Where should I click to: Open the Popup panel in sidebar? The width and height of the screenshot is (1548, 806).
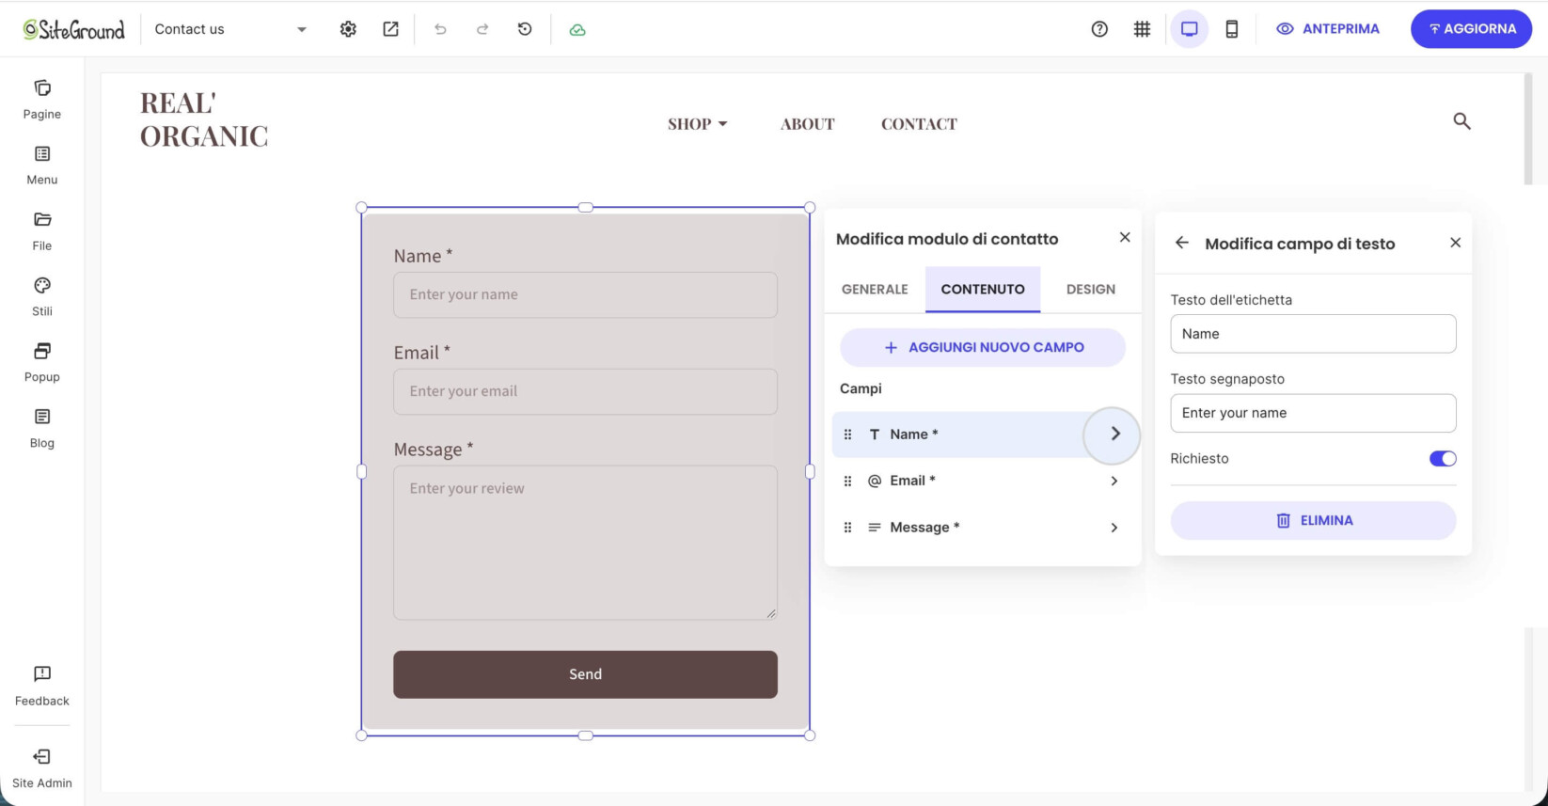click(x=42, y=363)
